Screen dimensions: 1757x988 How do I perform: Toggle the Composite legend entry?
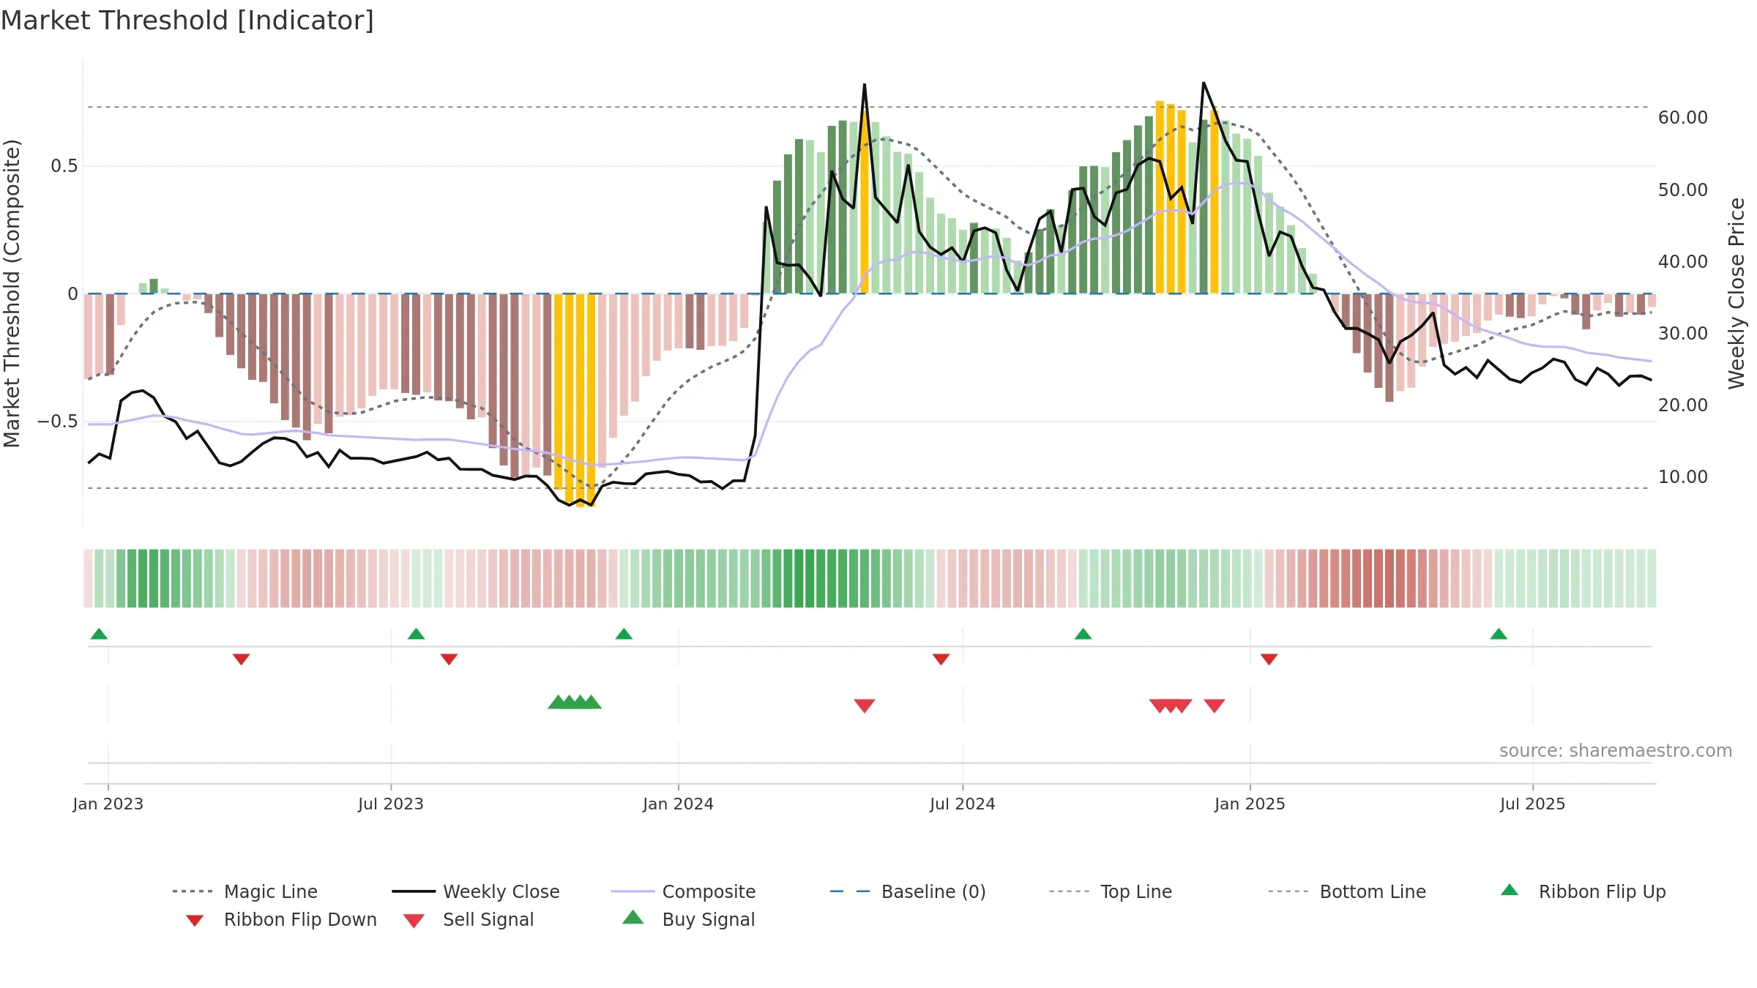(683, 891)
